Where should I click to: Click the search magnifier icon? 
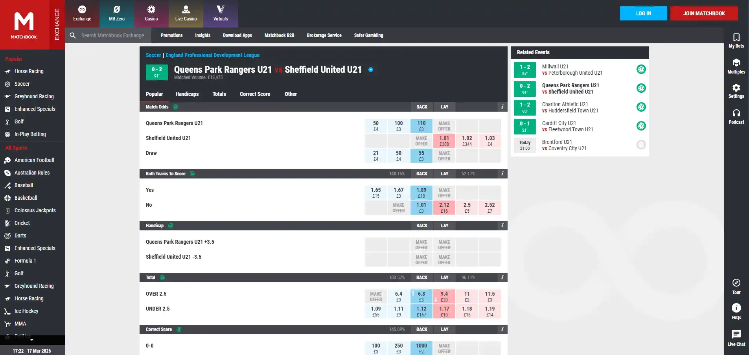(73, 35)
